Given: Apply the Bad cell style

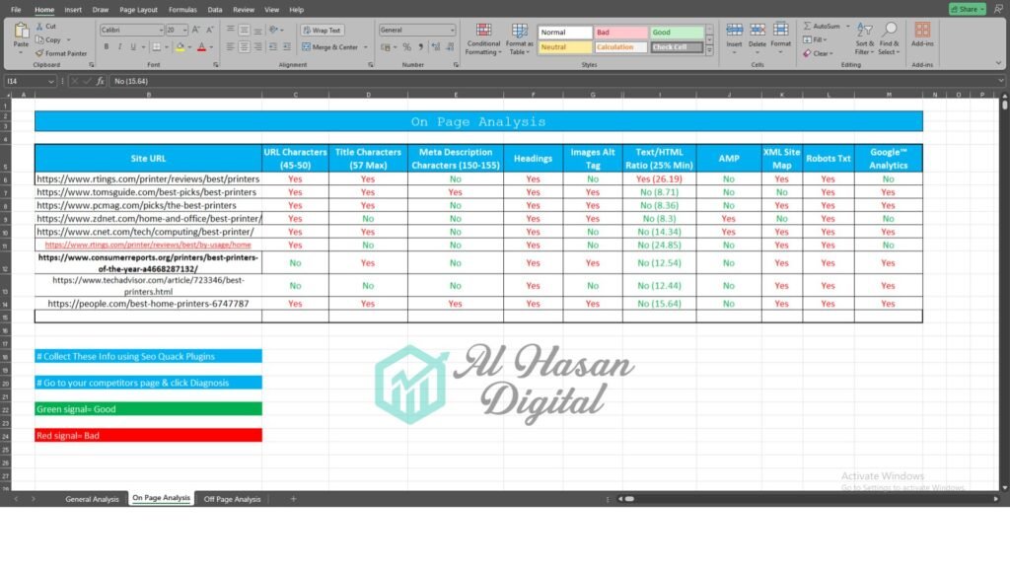Looking at the screenshot, I should click(620, 33).
